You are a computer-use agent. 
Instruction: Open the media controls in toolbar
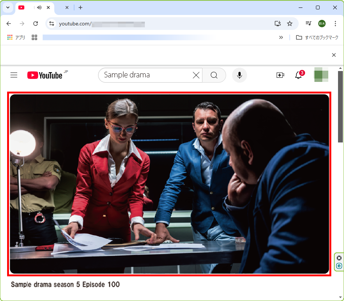coord(308,24)
